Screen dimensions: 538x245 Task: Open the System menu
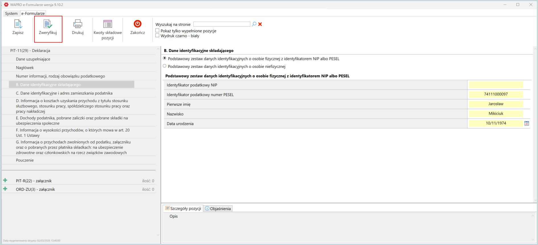click(11, 13)
